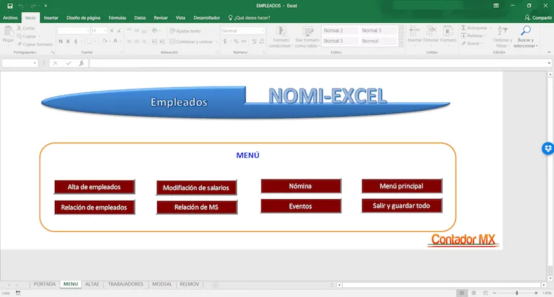This screenshot has width=554, height=297.
Task: Open the MODSAL sheet tab
Action: click(x=162, y=284)
